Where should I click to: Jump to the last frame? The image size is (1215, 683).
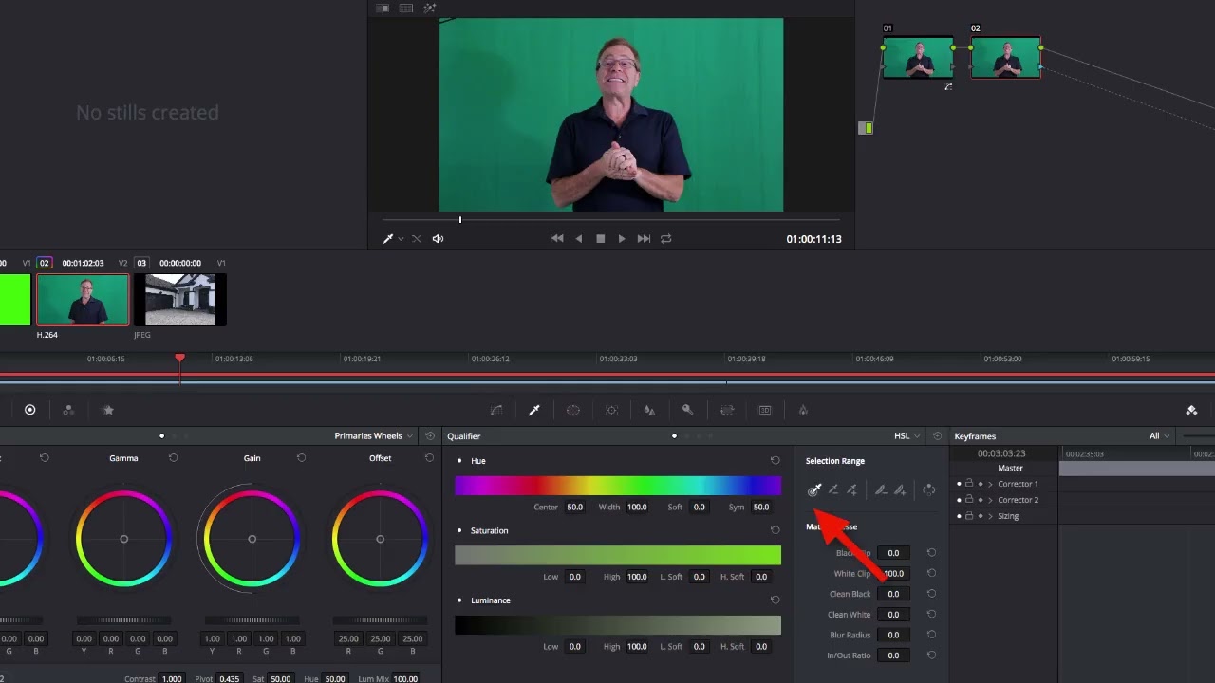644,239
